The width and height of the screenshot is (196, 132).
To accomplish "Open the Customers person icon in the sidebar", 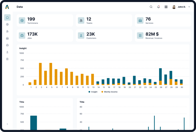I will pos(7,52).
